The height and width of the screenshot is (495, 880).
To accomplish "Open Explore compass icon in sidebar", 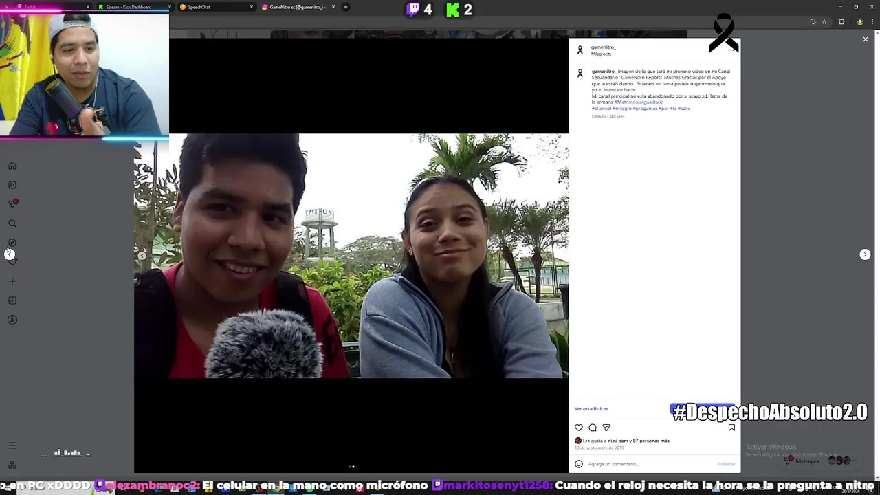I will pyautogui.click(x=12, y=243).
